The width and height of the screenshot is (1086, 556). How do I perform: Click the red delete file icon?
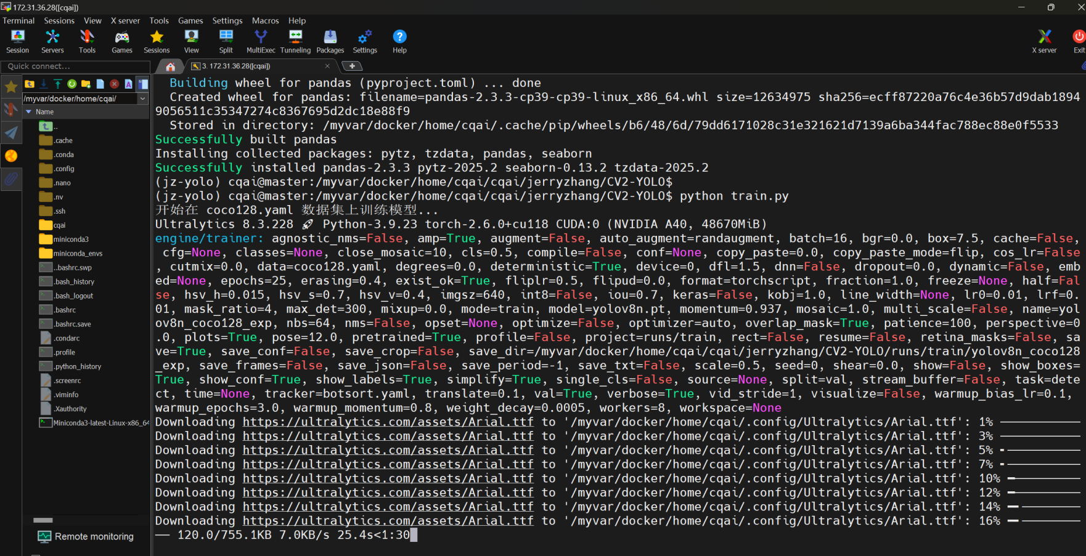[x=114, y=84]
